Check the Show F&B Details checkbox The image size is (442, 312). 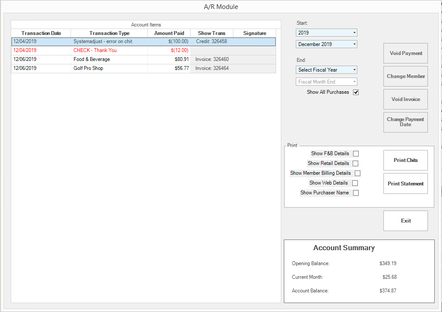coord(356,153)
